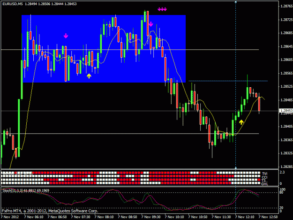Viewport: 293px width, 220px height.
Task: Click the 2.3 scale value in indicator panel
Action: coord(282,172)
